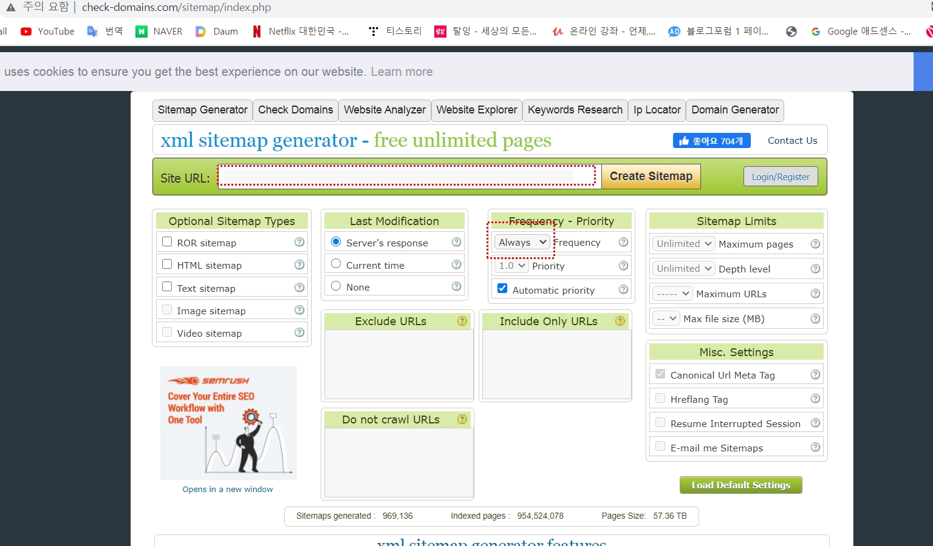Viewport: 933px width, 546px height.
Task: Go to the Domain Generator tab
Action: [735, 110]
